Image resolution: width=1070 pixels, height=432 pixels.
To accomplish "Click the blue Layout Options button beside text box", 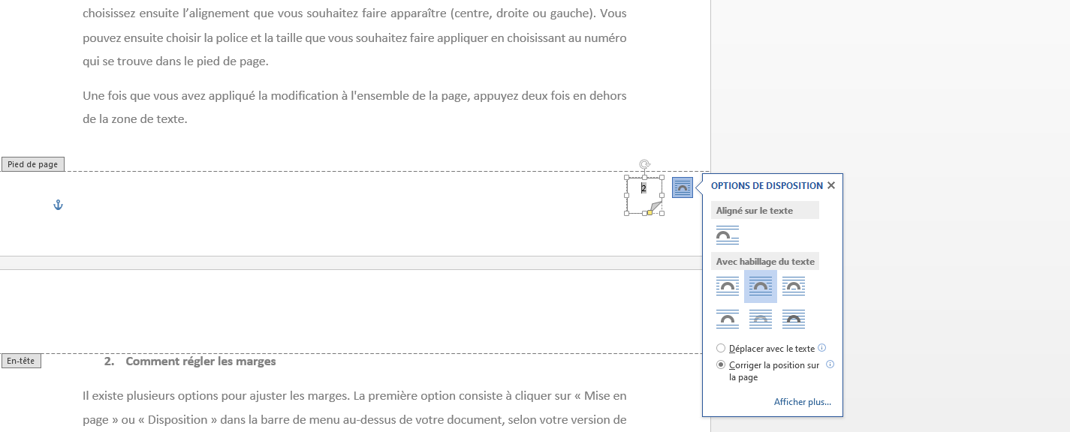I will tap(683, 187).
